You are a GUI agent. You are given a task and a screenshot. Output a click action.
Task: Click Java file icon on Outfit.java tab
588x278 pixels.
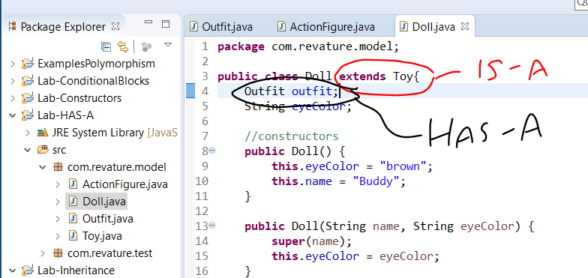click(193, 27)
